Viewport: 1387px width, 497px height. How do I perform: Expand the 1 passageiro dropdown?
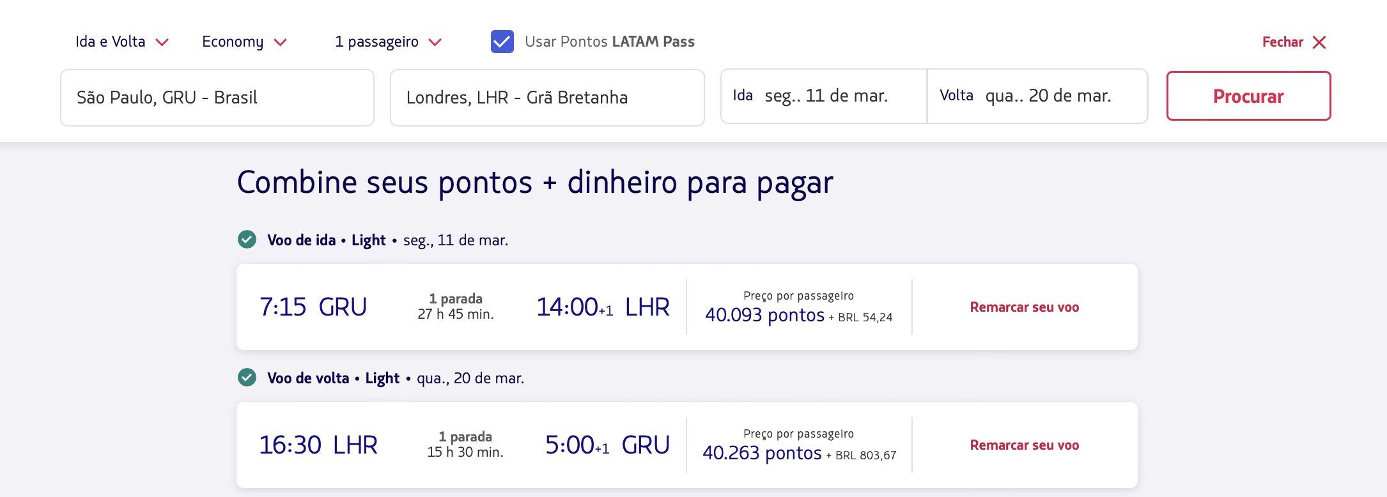point(388,42)
